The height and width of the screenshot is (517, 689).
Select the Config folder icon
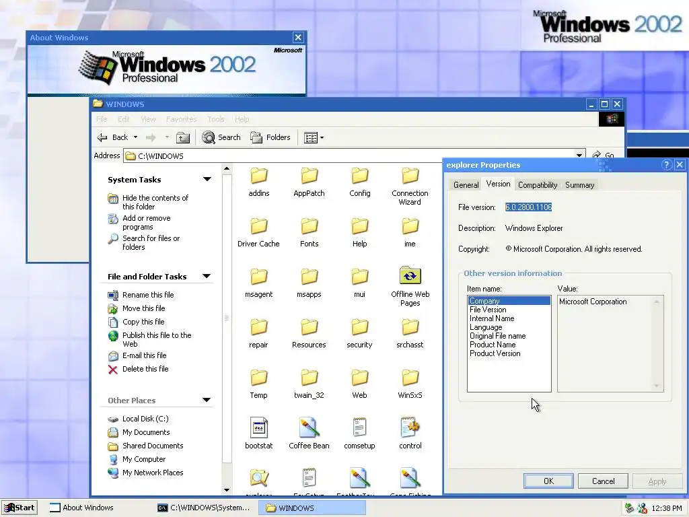tap(359, 176)
